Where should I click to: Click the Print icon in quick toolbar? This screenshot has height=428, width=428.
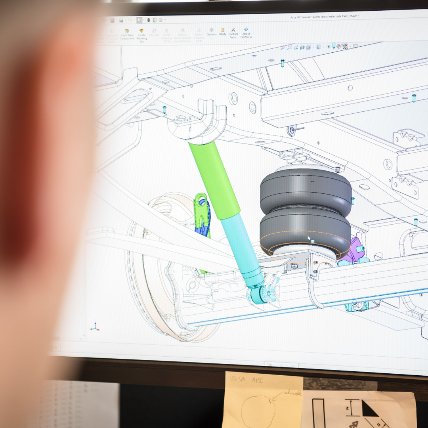(121, 20)
